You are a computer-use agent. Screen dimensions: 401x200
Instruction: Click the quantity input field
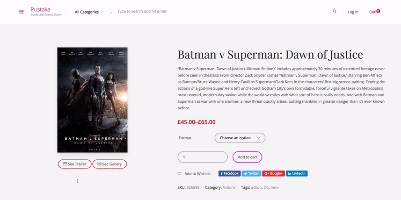coord(203,157)
